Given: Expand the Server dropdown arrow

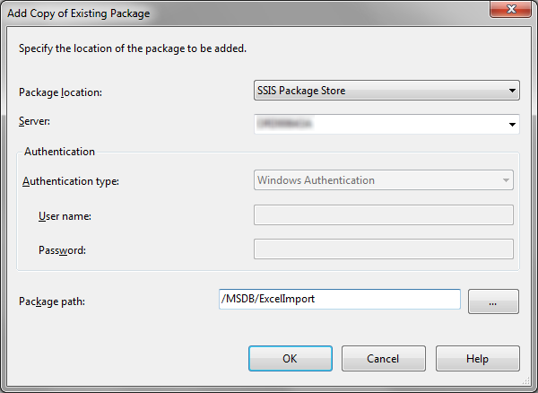Looking at the screenshot, I should click(512, 125).
